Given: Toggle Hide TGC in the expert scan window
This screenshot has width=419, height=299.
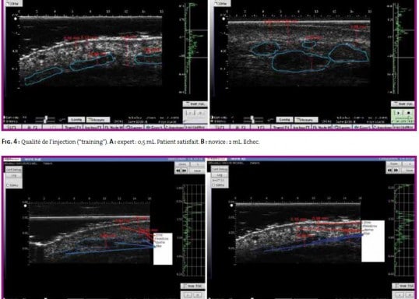Looking at the screenshot, I should point(195,104).
